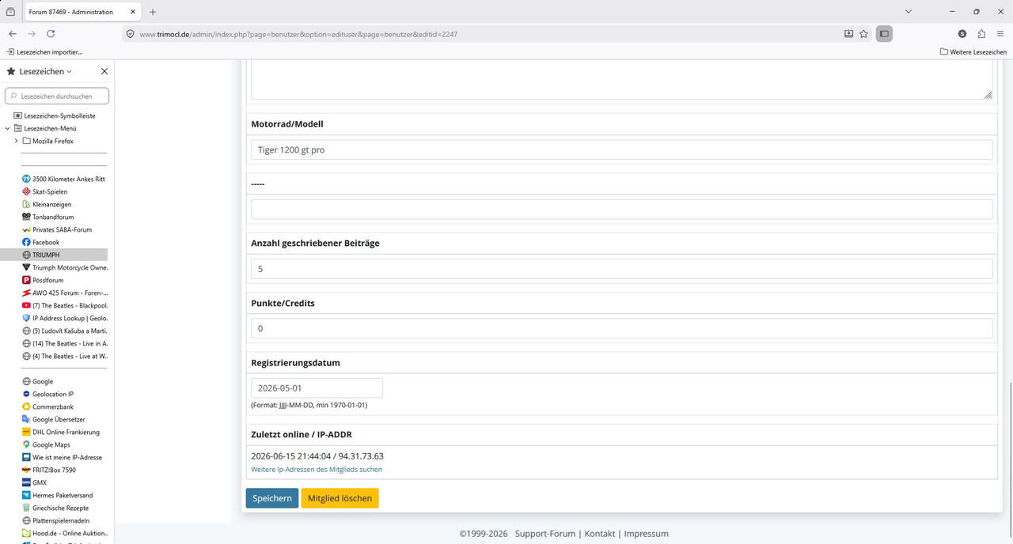Click the empty field under the dashes label
Image resolution: width=1013 pixels, height=544 pixels.
[621, 210]
